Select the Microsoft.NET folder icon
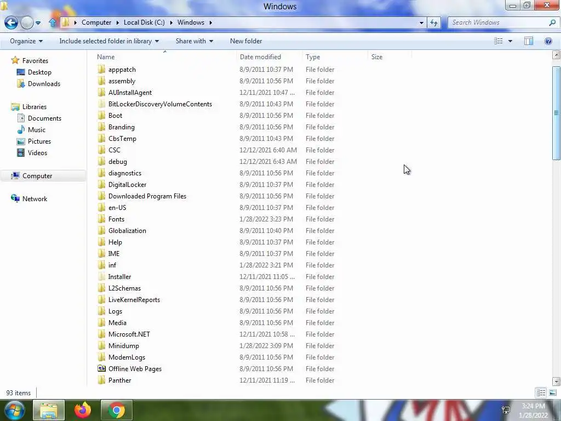The image size is (561, 421). tap(101, 334)
